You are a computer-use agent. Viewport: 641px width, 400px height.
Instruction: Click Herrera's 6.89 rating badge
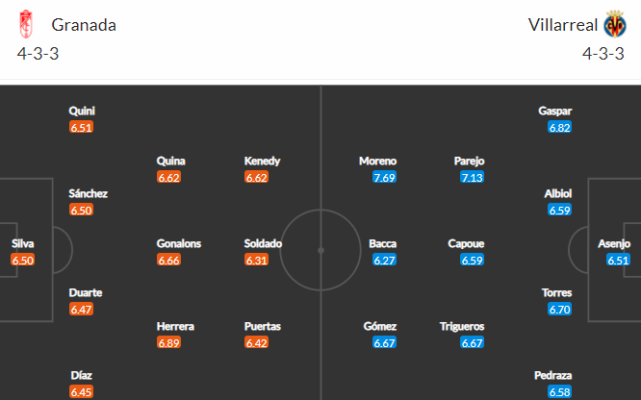pos(169,343)
